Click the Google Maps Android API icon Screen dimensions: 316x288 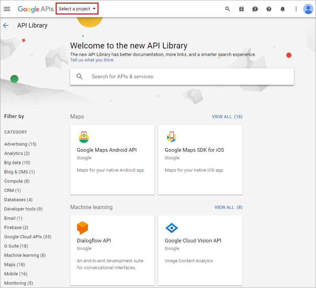[x=84, y=137]
